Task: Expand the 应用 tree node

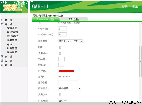Action: click(x=2, y=61)
